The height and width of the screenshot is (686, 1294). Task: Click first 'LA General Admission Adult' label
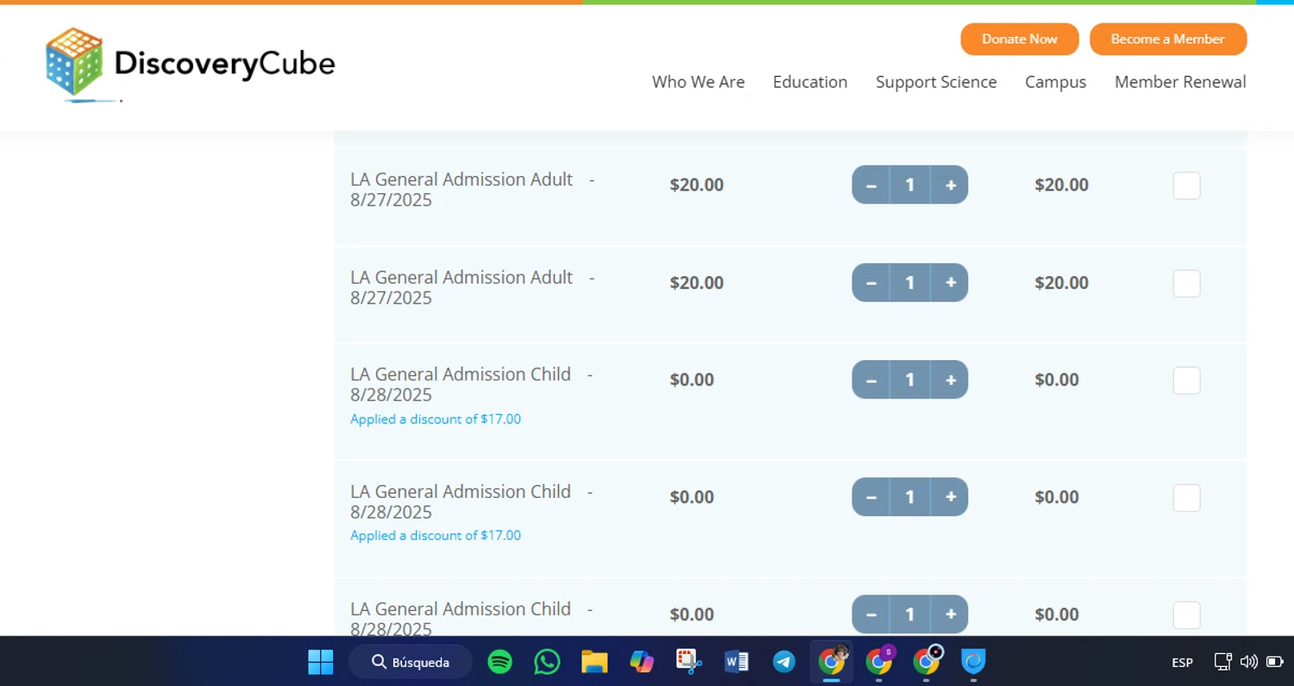[x=462, y=179]
